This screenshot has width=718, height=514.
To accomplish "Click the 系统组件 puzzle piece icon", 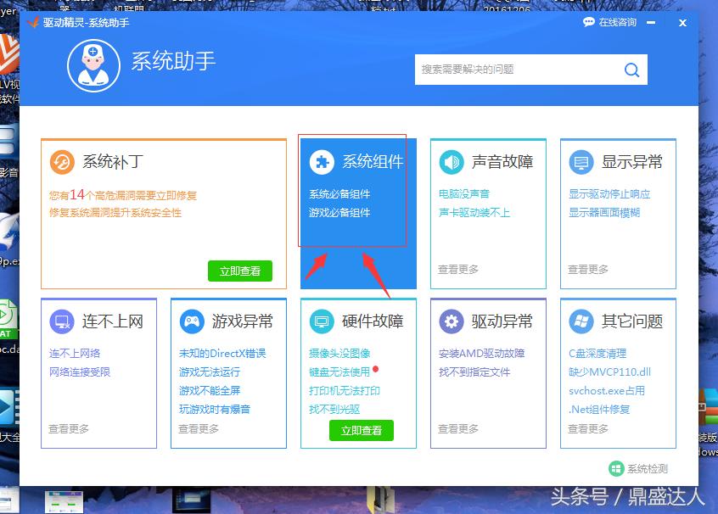I will click(321, 161).
